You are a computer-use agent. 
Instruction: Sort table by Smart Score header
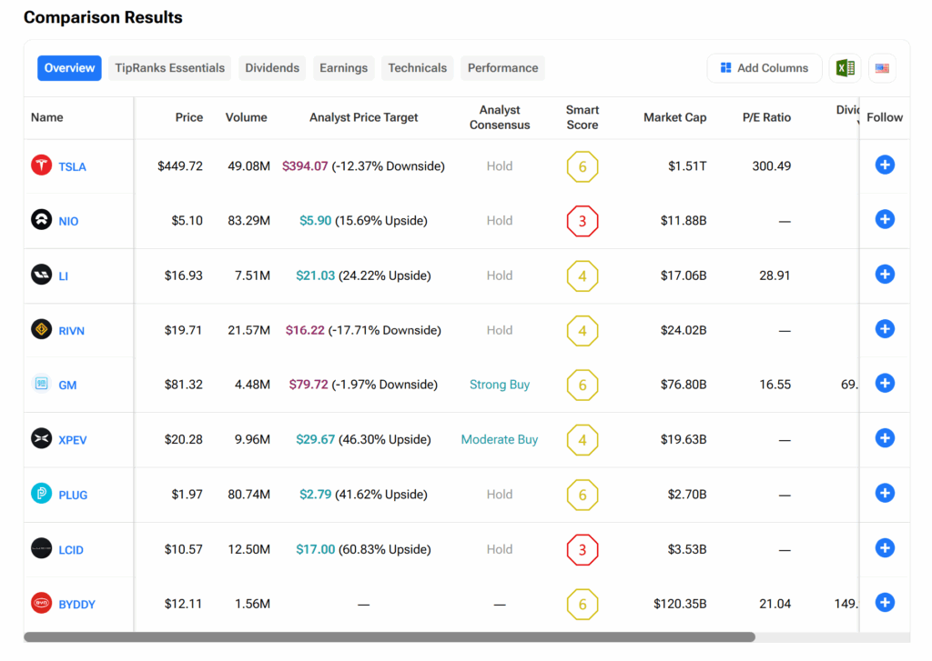582,117
